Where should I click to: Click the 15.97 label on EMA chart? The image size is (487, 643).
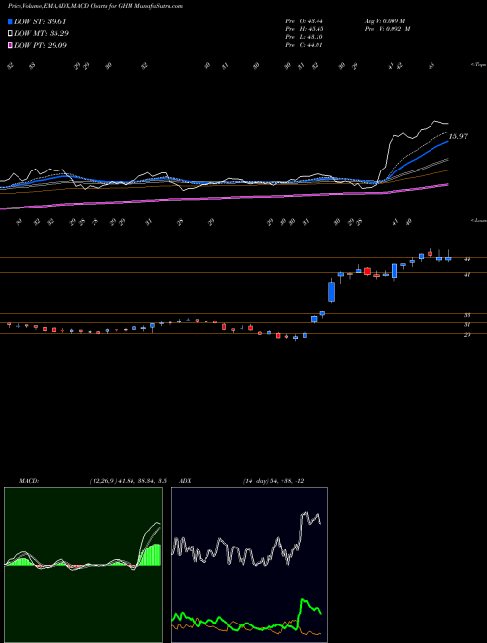point(458,136)
